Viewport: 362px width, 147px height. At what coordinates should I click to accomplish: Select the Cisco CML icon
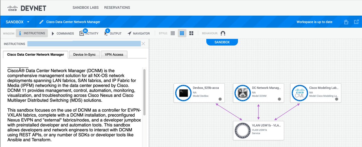point(300,93)
